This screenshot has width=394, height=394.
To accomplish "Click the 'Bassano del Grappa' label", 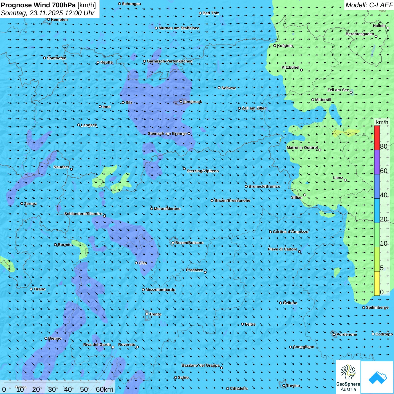I will (x=200, y=365).
